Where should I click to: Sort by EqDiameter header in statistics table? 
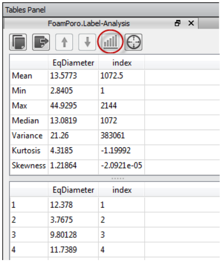[73, 63]
